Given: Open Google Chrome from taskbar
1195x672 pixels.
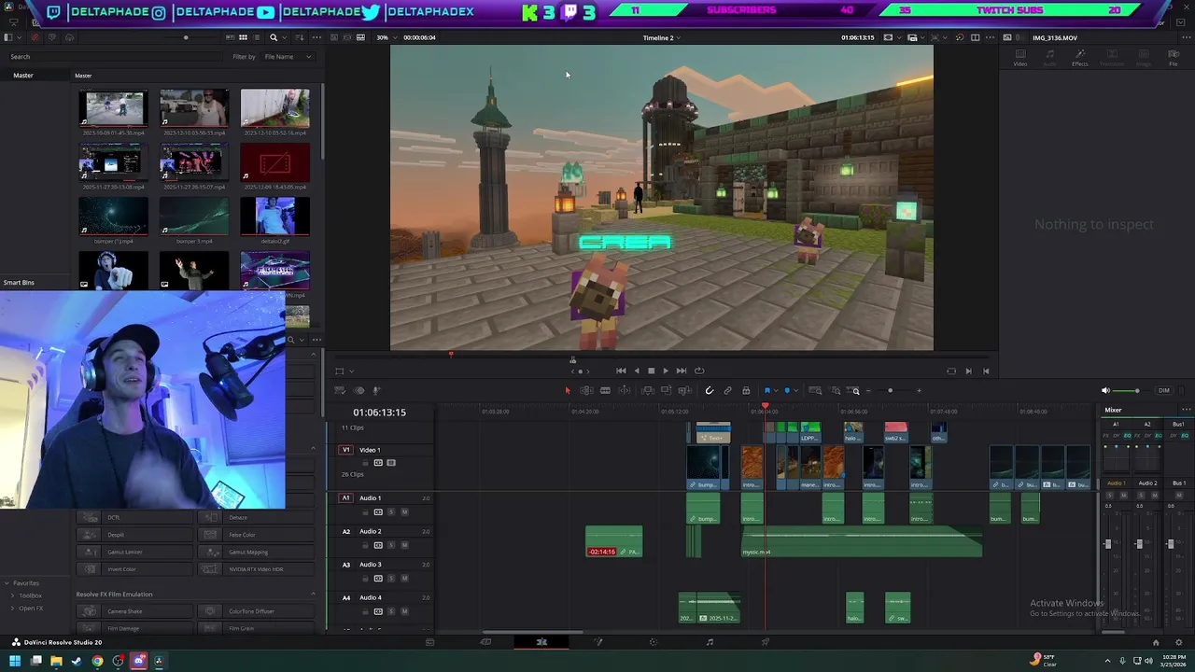Looking at the screenshot, I should point(97,662).
